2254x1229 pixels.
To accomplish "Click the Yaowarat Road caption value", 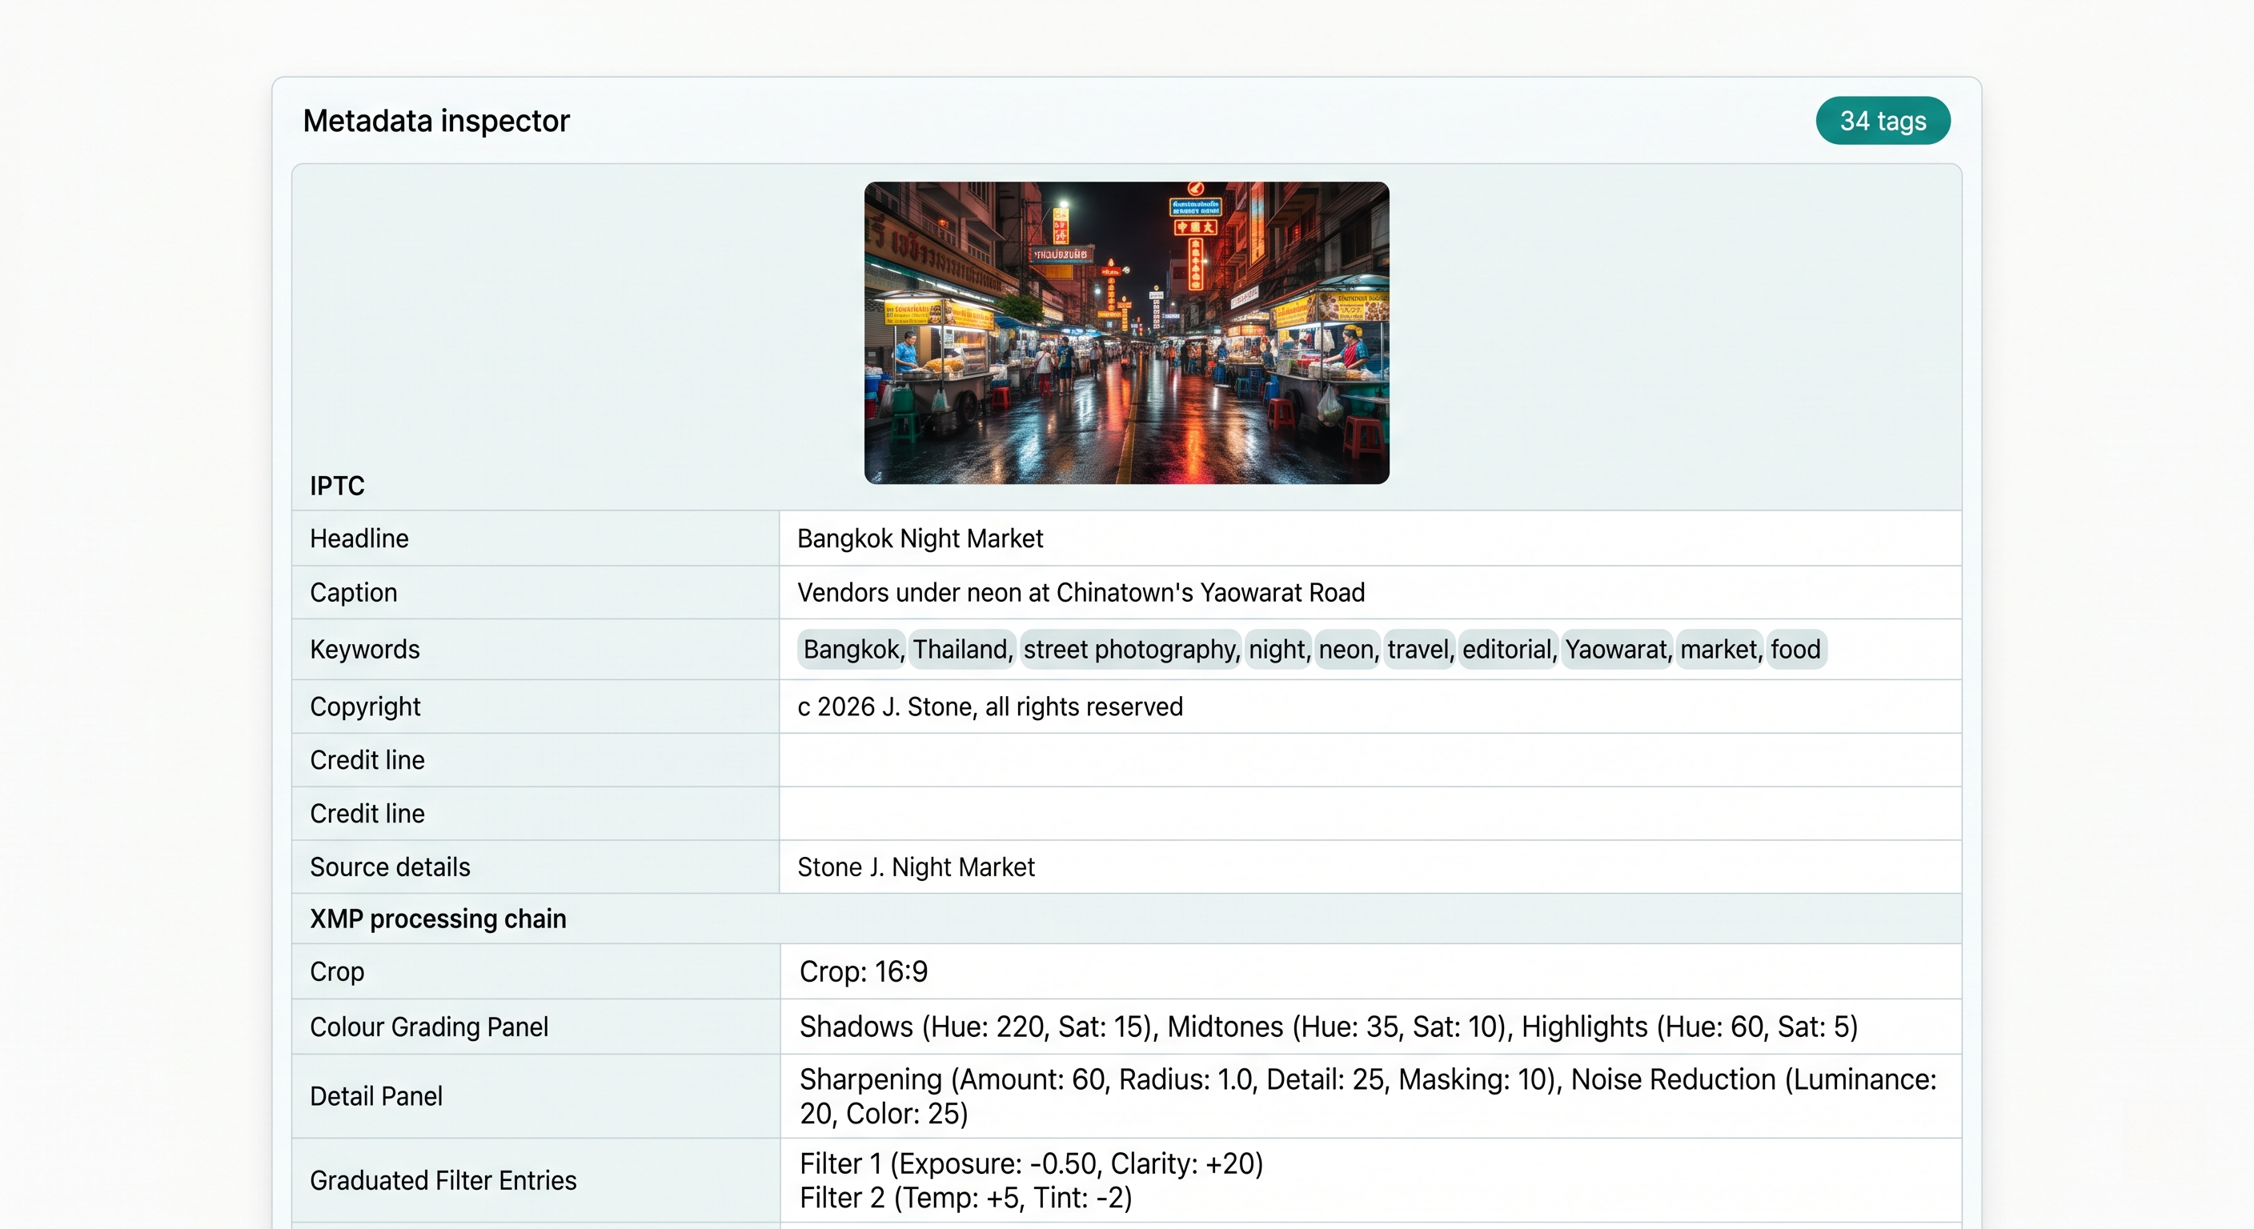I will tap(1081, 592).
